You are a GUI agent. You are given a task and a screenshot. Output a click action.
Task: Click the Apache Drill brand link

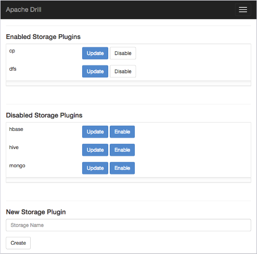23,10
